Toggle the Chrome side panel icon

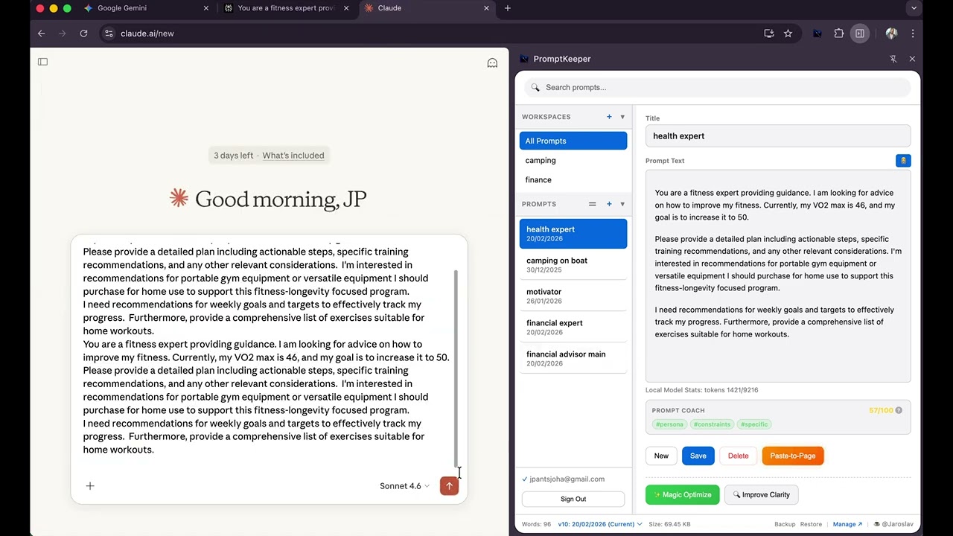[x=860, y=33]
